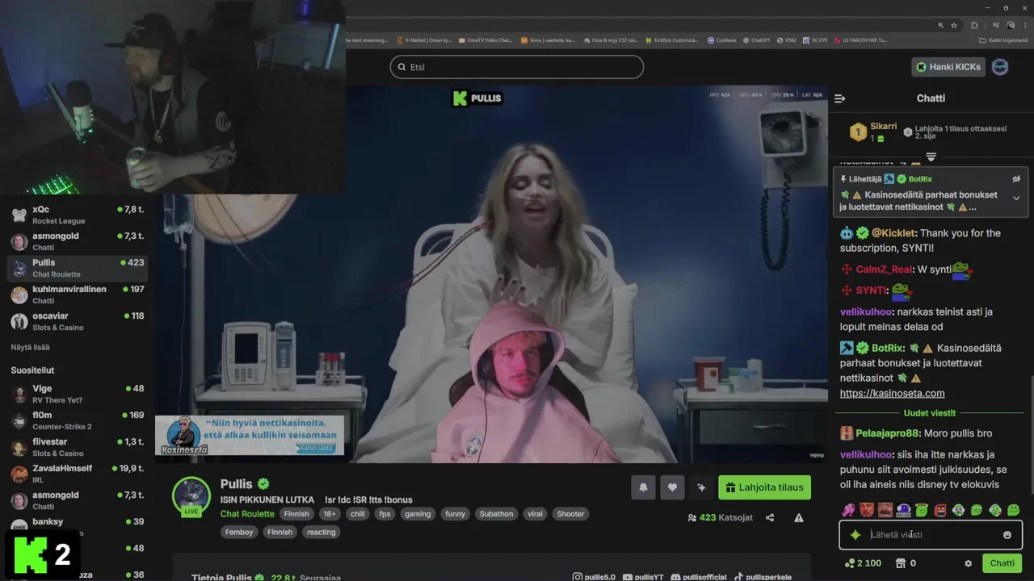Screen dimensions: 1034x581
Task: Follow Pullis with the heart button
Action: point(672,487)
